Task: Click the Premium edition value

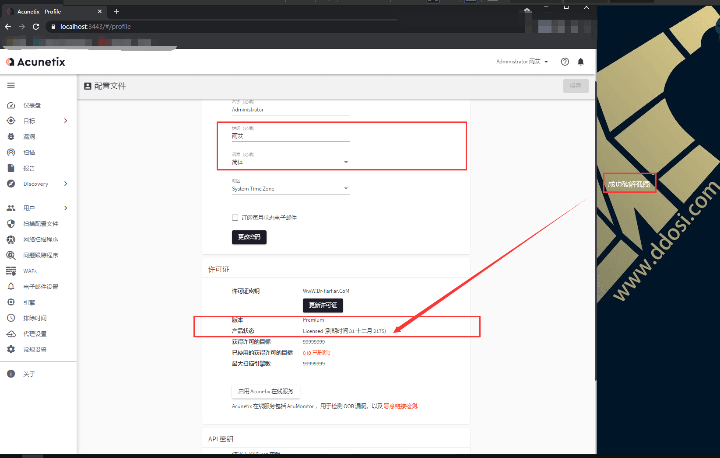Action: pyautogui.click(x=313, y=320)
